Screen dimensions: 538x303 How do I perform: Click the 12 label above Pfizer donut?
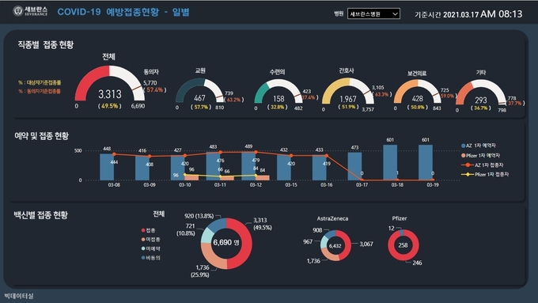tap(392, 228)
